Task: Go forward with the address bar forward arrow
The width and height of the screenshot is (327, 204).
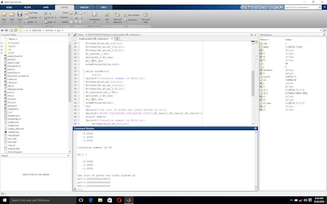Action: [6, 30]
